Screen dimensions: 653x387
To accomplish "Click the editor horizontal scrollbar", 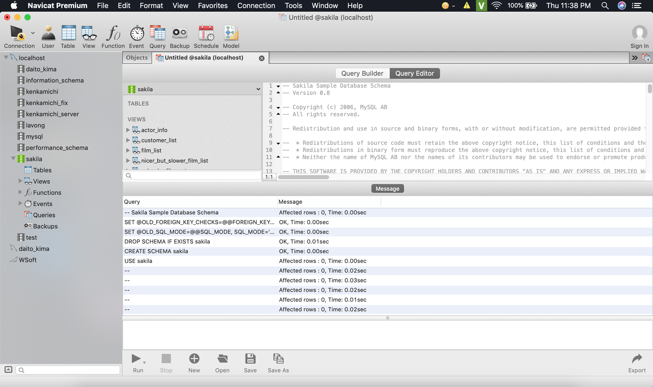I will pyautogui.click(x=303, y=177).
